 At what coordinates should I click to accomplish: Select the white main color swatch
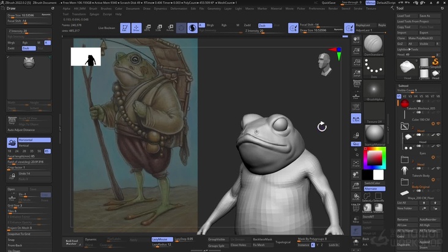pyautogui.click(x=378, y=175)
